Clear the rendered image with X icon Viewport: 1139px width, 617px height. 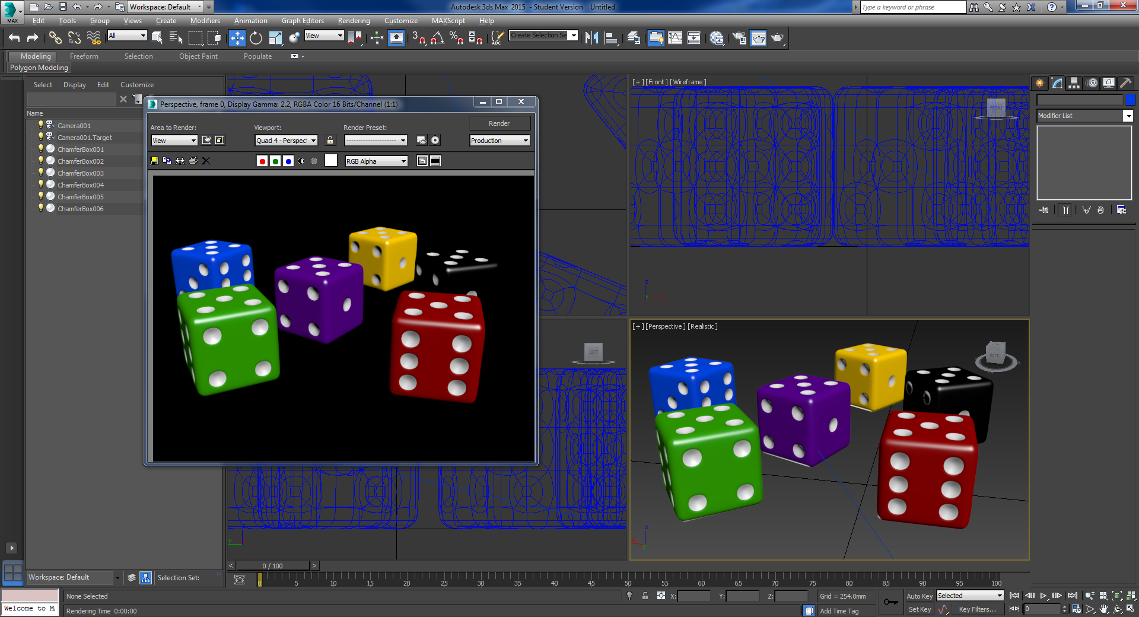coord(206,161)
